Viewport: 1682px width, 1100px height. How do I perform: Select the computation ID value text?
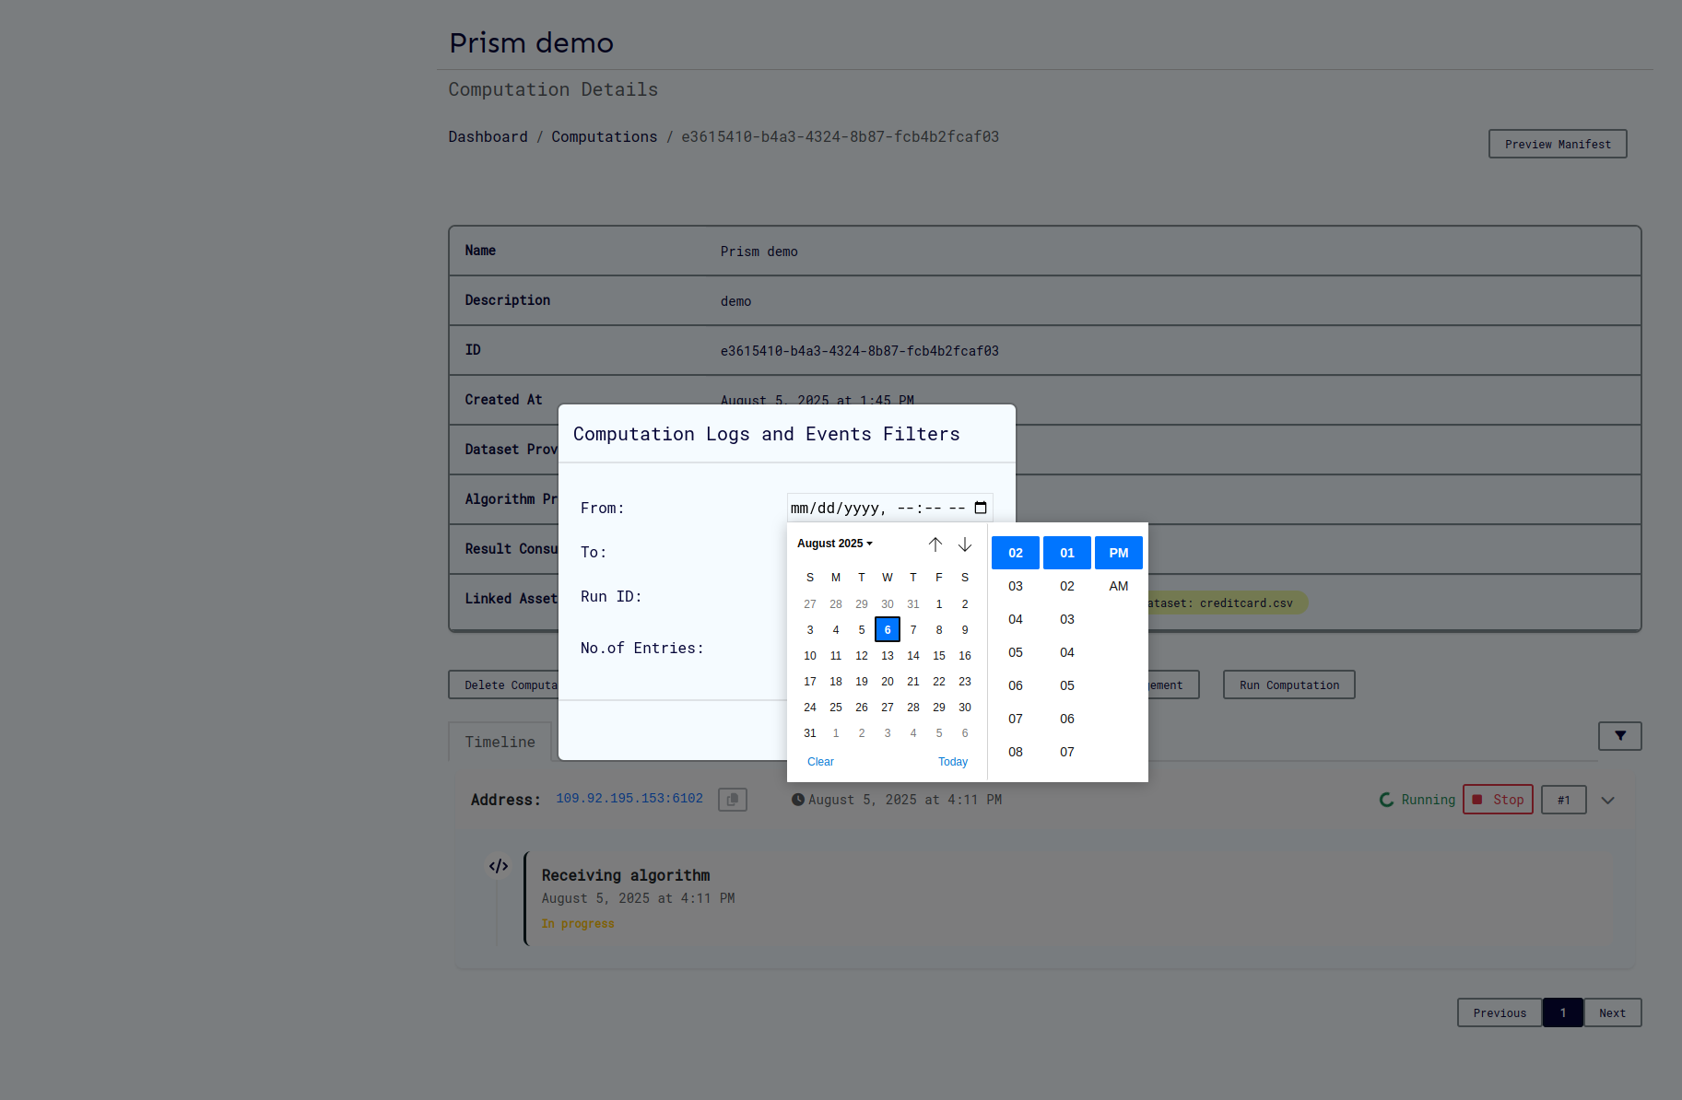click(x=860, y=351)
